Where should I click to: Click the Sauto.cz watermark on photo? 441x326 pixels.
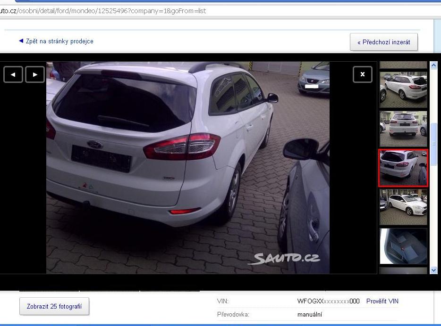(x=286, y=258)
